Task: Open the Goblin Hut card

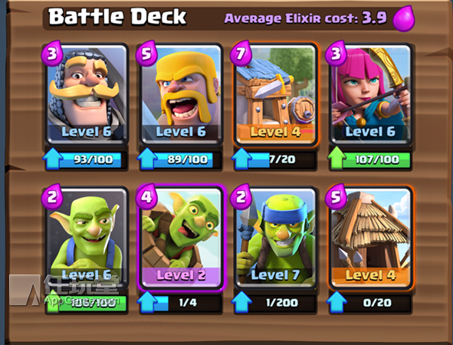Action: tap(371, 238)
